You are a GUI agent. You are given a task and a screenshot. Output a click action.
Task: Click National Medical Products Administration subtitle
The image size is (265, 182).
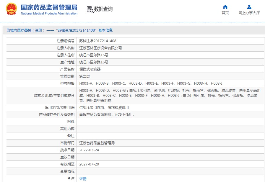coord(49,14)
